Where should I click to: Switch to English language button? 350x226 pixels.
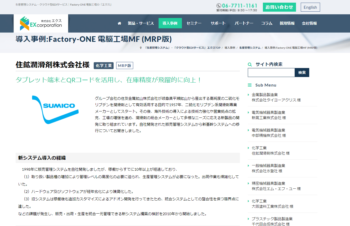pyautogui.click(x=310, y=7)
